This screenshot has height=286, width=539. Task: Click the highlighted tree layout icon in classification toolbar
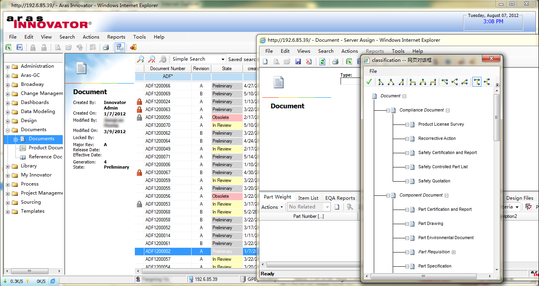[x=477, y=82]
